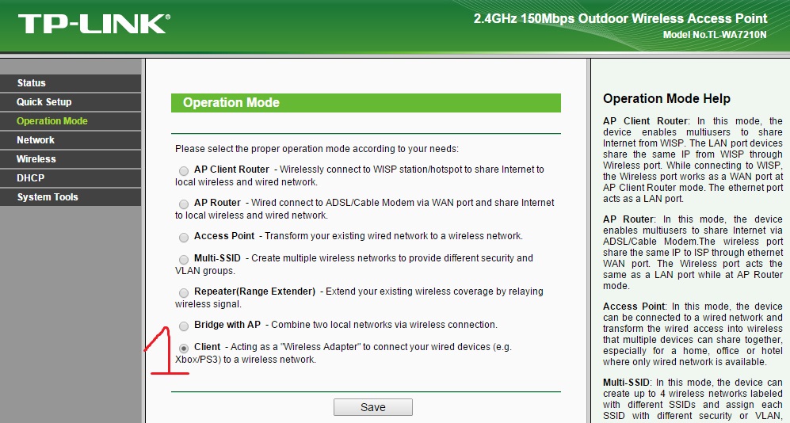The width and height of the screenshot is (790, 423).
Task: Click the 'Multi-SSID' help term
Action: point(626,383)
